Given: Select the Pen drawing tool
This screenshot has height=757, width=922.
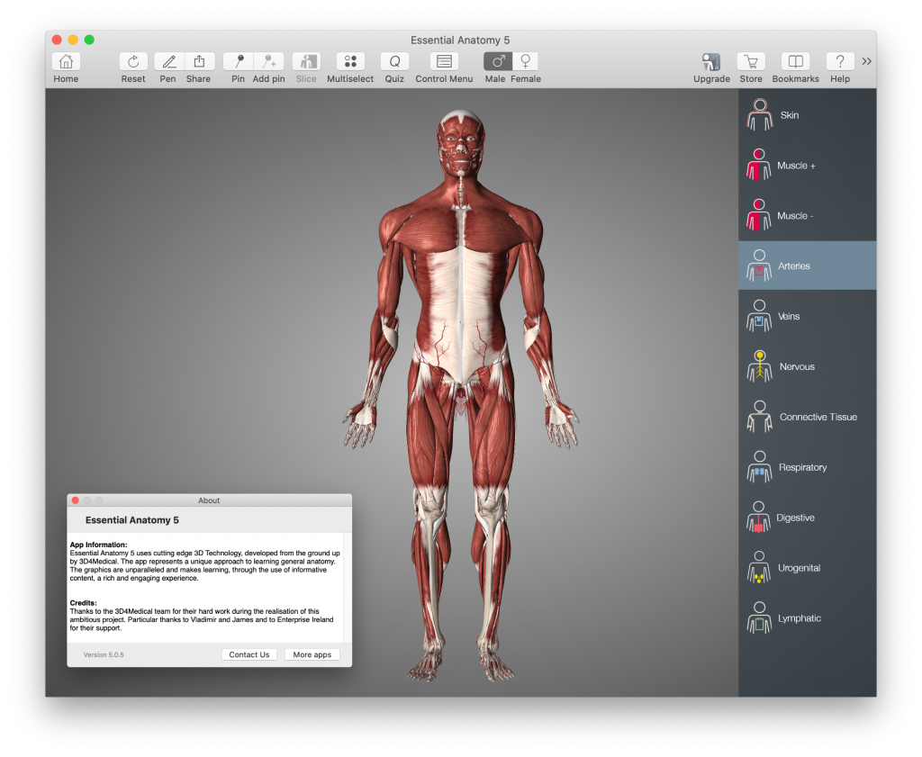Looking at the screenshot, I should (168, 62).
